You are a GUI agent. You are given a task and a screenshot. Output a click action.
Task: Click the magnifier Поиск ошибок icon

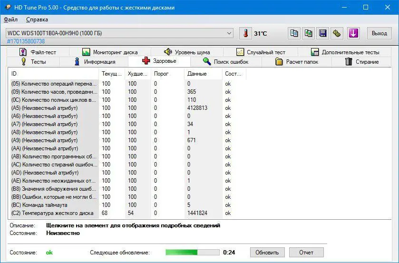coord(206,62)
